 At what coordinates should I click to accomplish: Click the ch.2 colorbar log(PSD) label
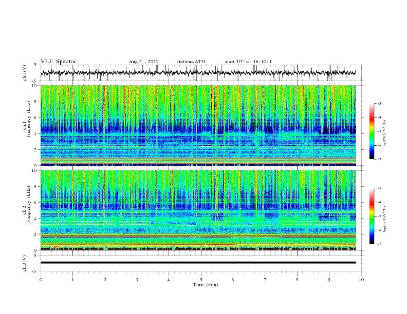coord(385,218)
